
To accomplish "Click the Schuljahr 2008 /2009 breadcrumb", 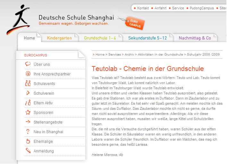I will pos(203,55).
